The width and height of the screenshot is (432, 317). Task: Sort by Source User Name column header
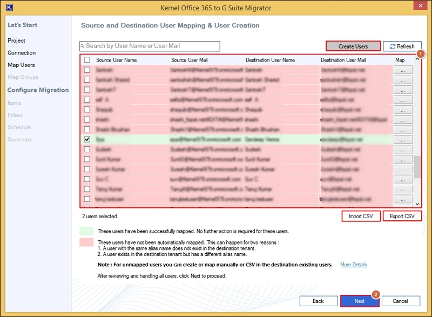(x=116, y=60)
